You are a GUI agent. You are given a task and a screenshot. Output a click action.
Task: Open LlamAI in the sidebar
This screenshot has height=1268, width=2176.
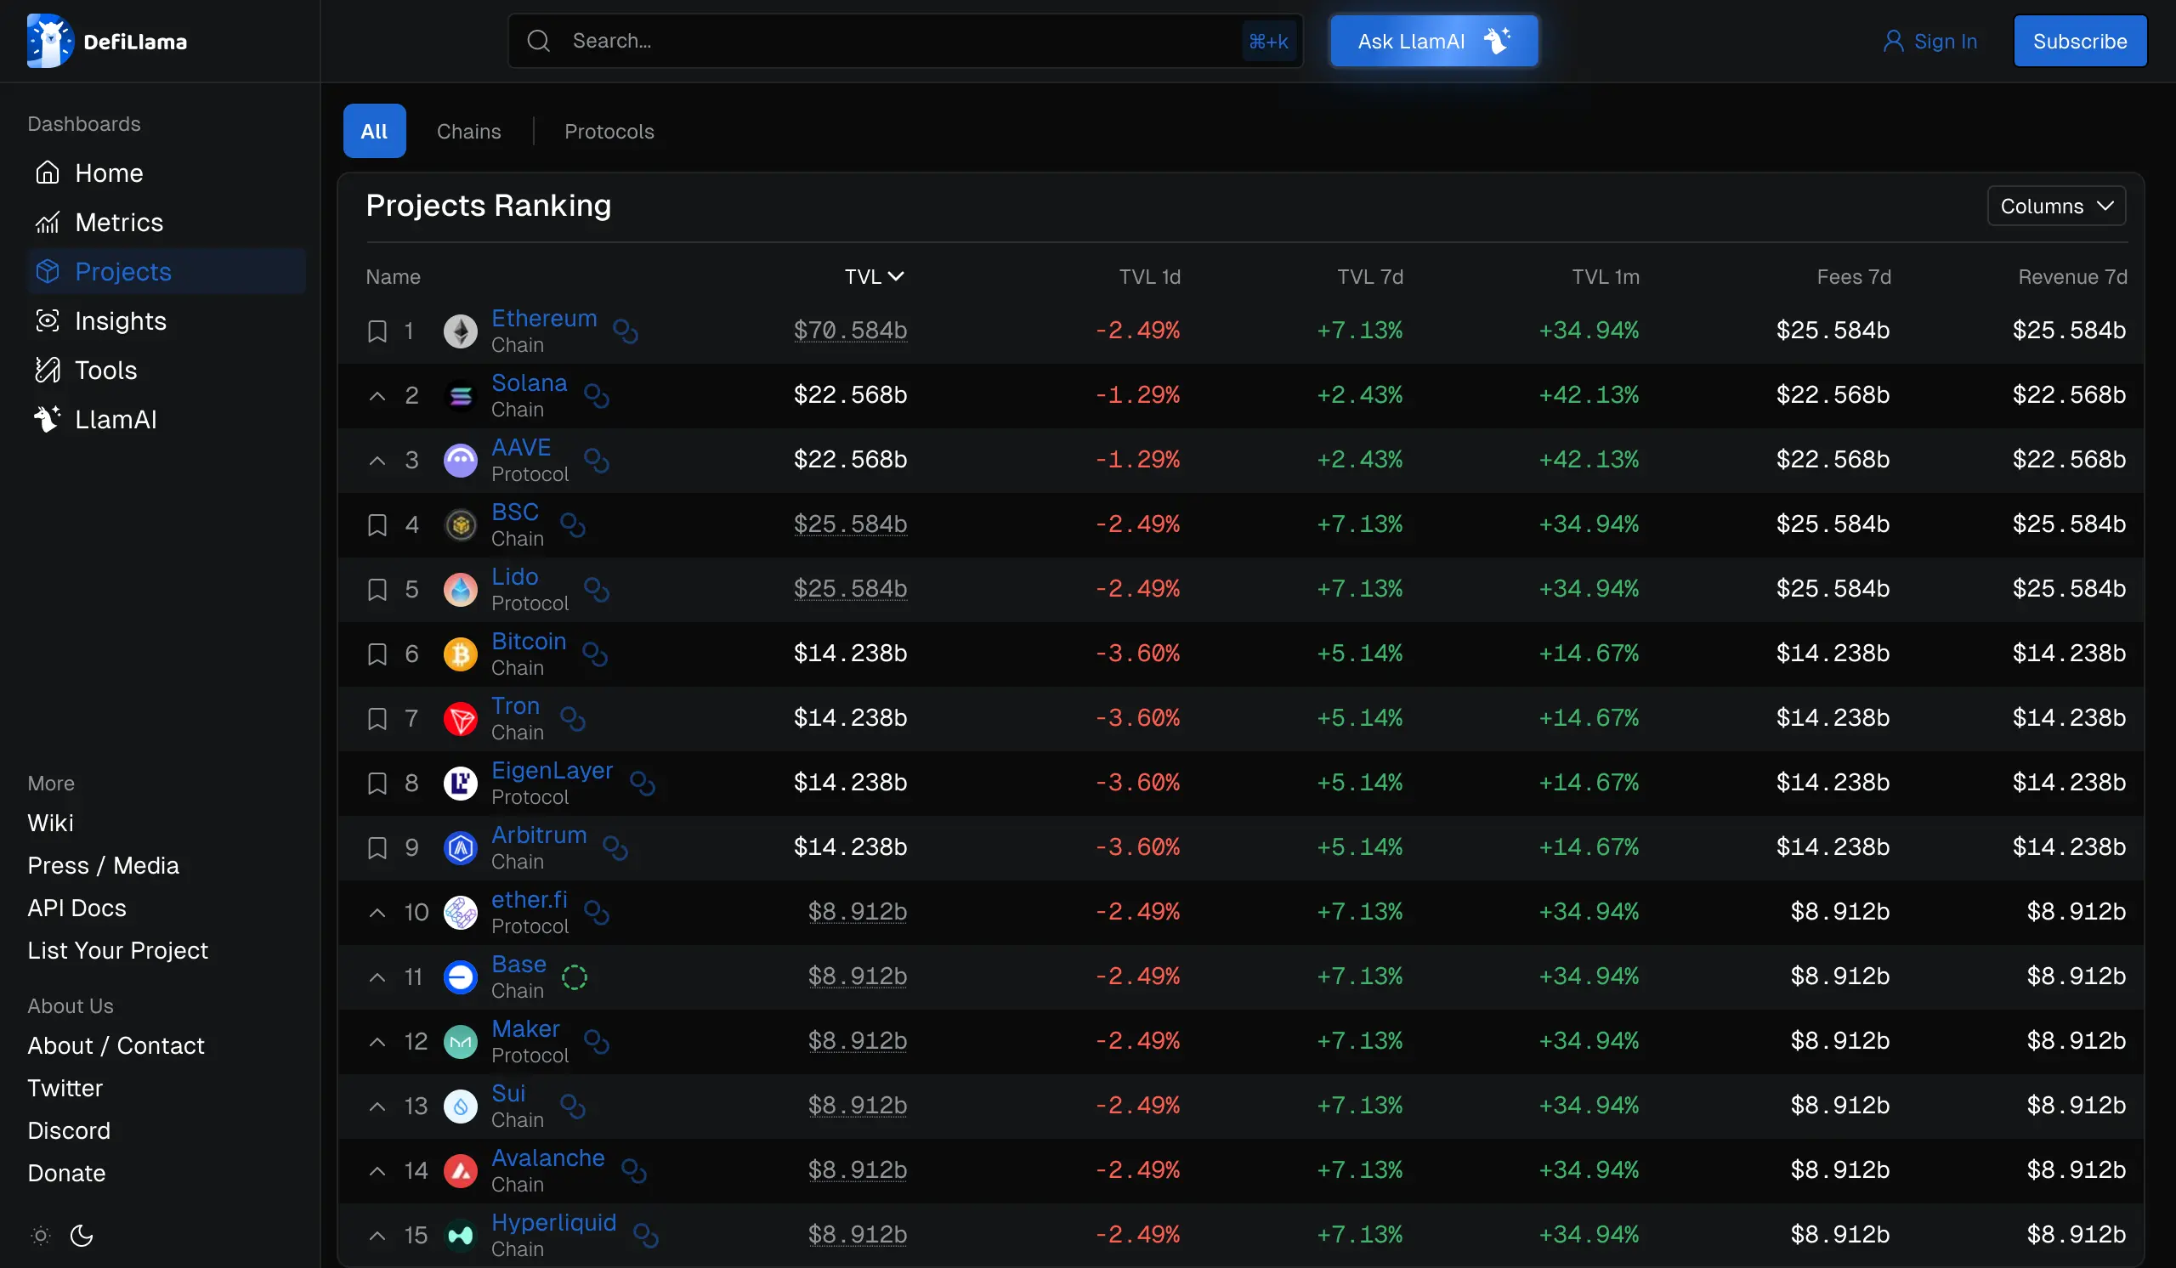[x=166, y=419]
